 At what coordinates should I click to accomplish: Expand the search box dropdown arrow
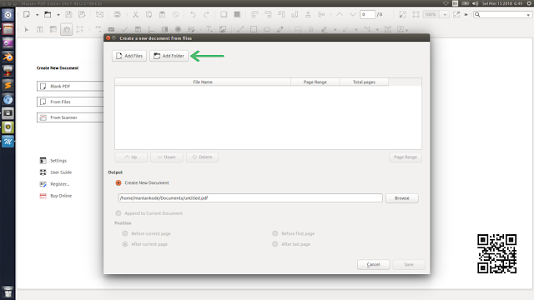coord(528,15)
